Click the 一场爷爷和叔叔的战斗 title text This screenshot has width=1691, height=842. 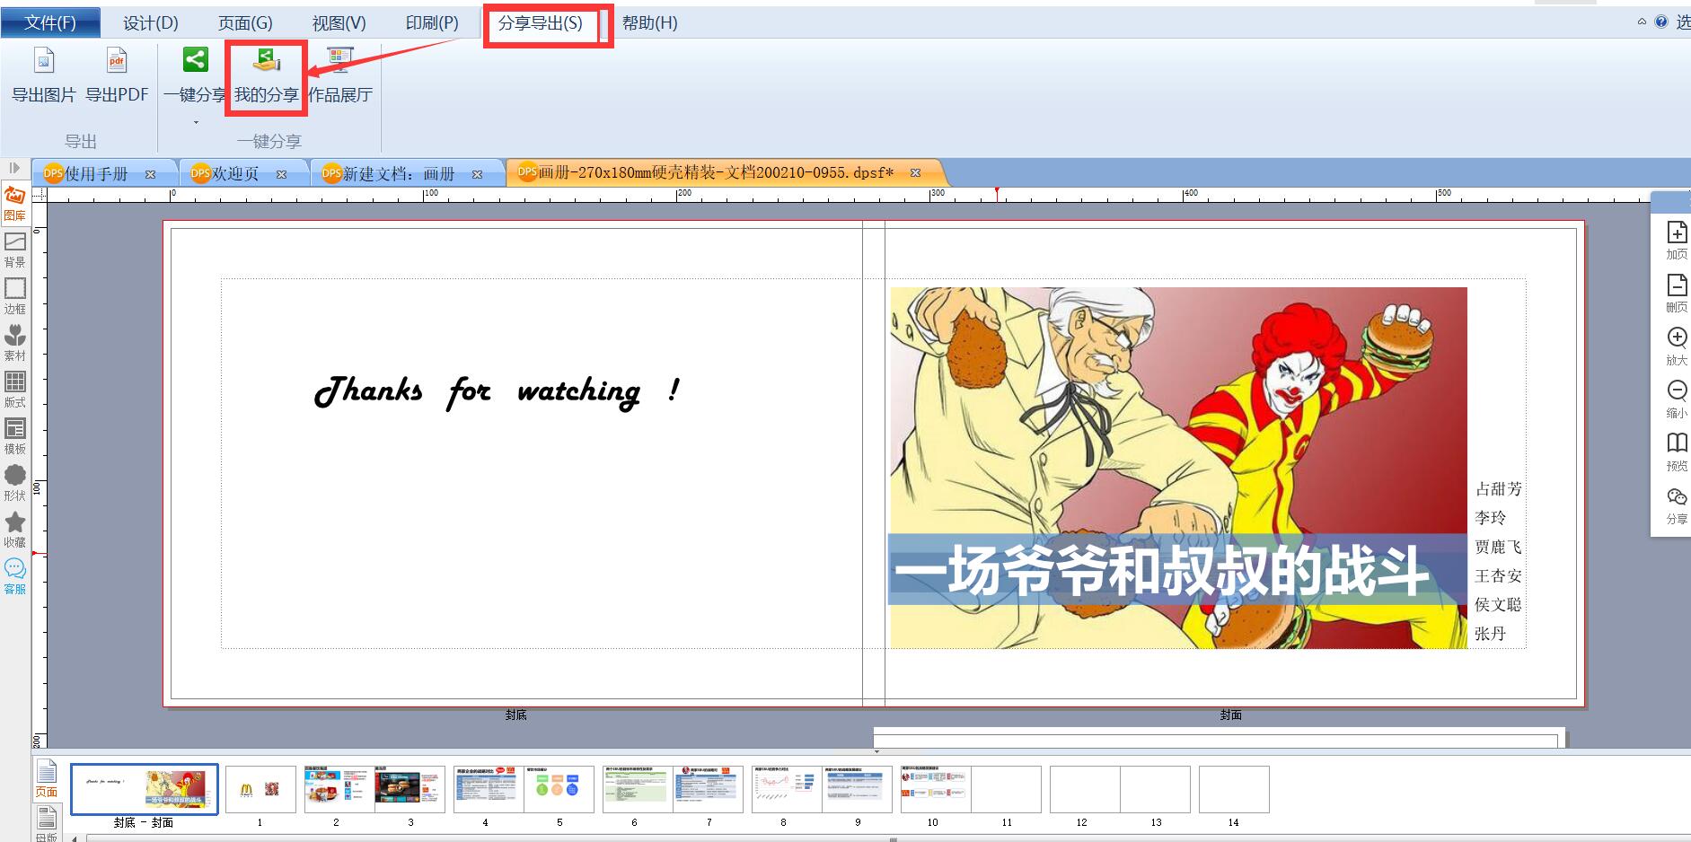[1161, 571]
